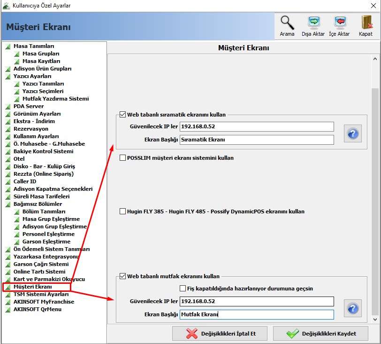381x344 pixels.
Task: Select Adisyon Grup Eşleştirme
Action: [x=55, y=227]
